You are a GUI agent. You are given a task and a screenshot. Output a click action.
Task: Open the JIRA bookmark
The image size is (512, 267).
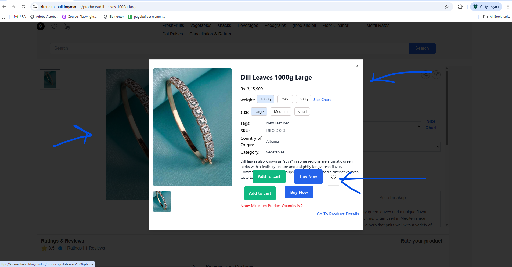point(20,17)
